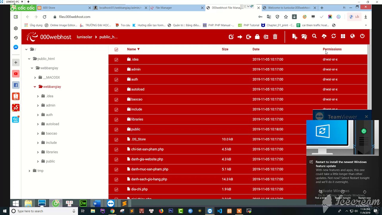Log out with power icon

[362, 36]
